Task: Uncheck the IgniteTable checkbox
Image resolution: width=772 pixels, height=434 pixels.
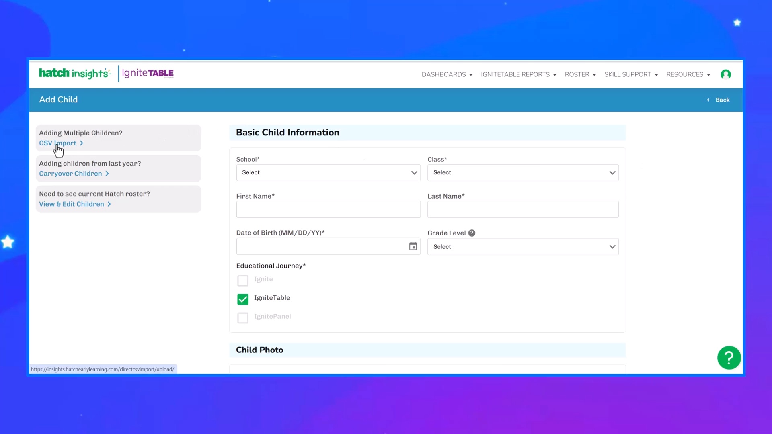Action: click(x=243, y=299)
